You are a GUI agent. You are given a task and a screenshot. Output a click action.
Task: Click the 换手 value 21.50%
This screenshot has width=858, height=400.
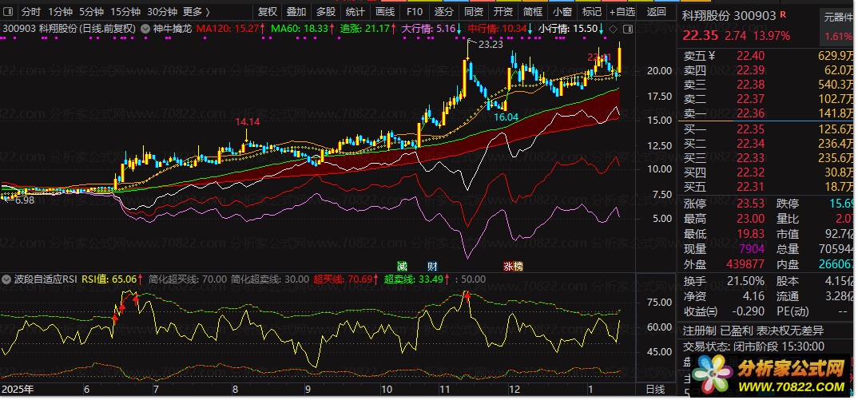tap(746, 281)
